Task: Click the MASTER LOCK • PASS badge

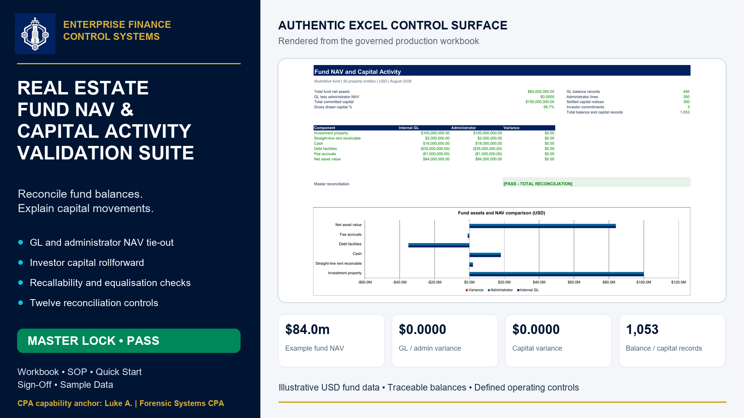Action: click(129, 341)
